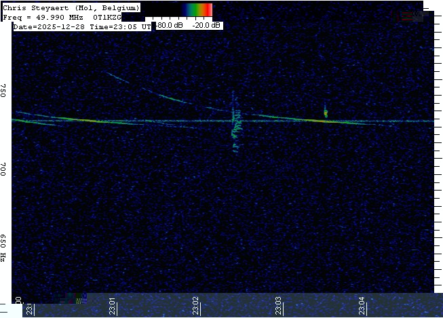Select the 23:04 time axis marker
The image size is (443, 318).
(x=362, y=306)
